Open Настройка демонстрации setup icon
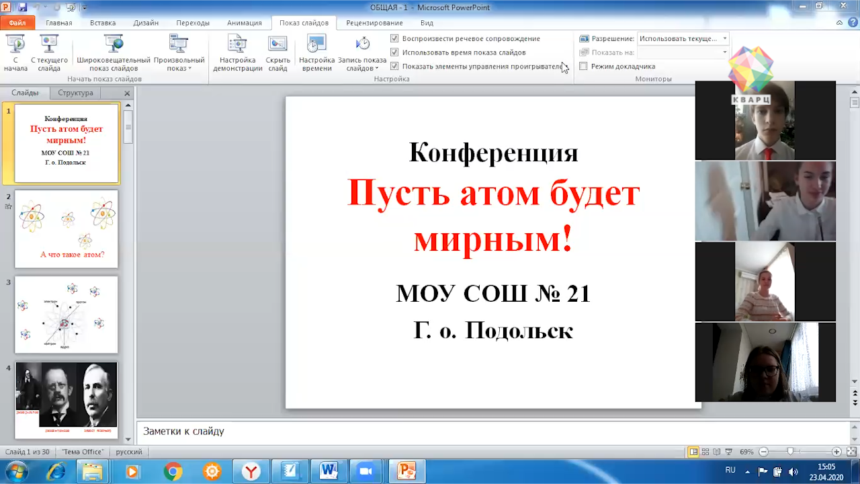This screenshot has width=860, height=484. click(x=237, y=45)
